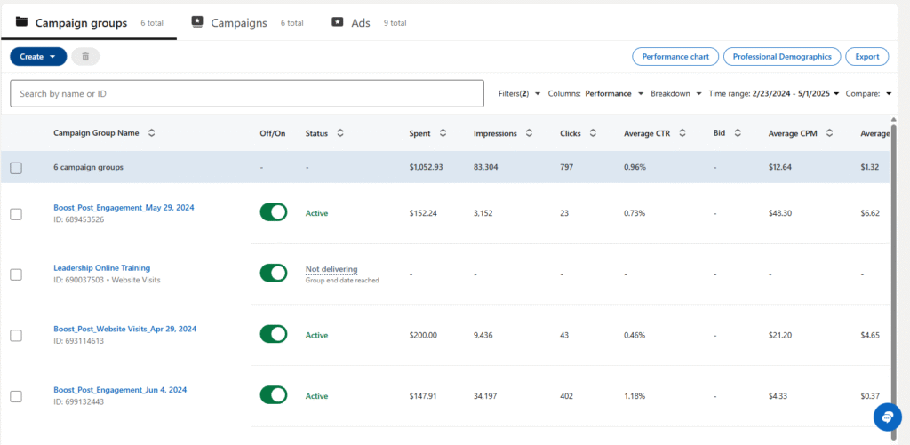Sort by Average CTR arrows
Viewport: 910px width, 445px height.
click(x=682, y=133)
